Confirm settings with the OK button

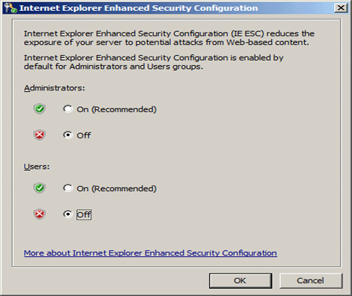(x=241, y=281)
